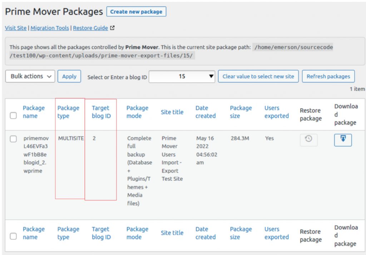Click Site title in table footer
Screen dimensions: 366x255
(172, 233)
